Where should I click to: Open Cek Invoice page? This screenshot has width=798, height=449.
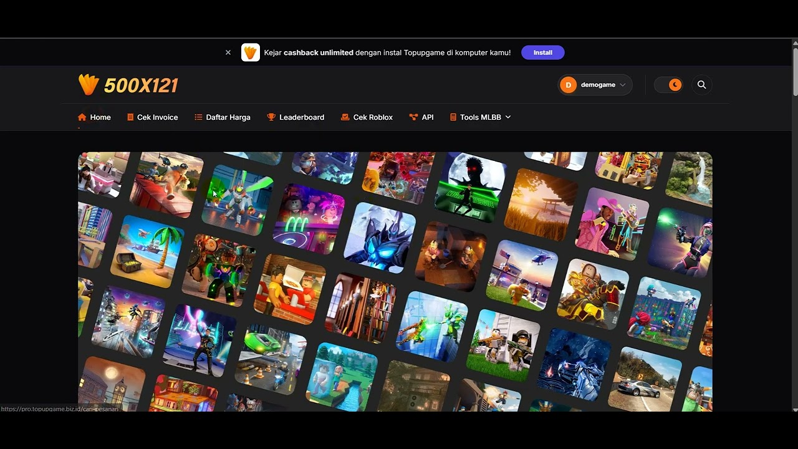pyautogui.click(x=153, y=117)
